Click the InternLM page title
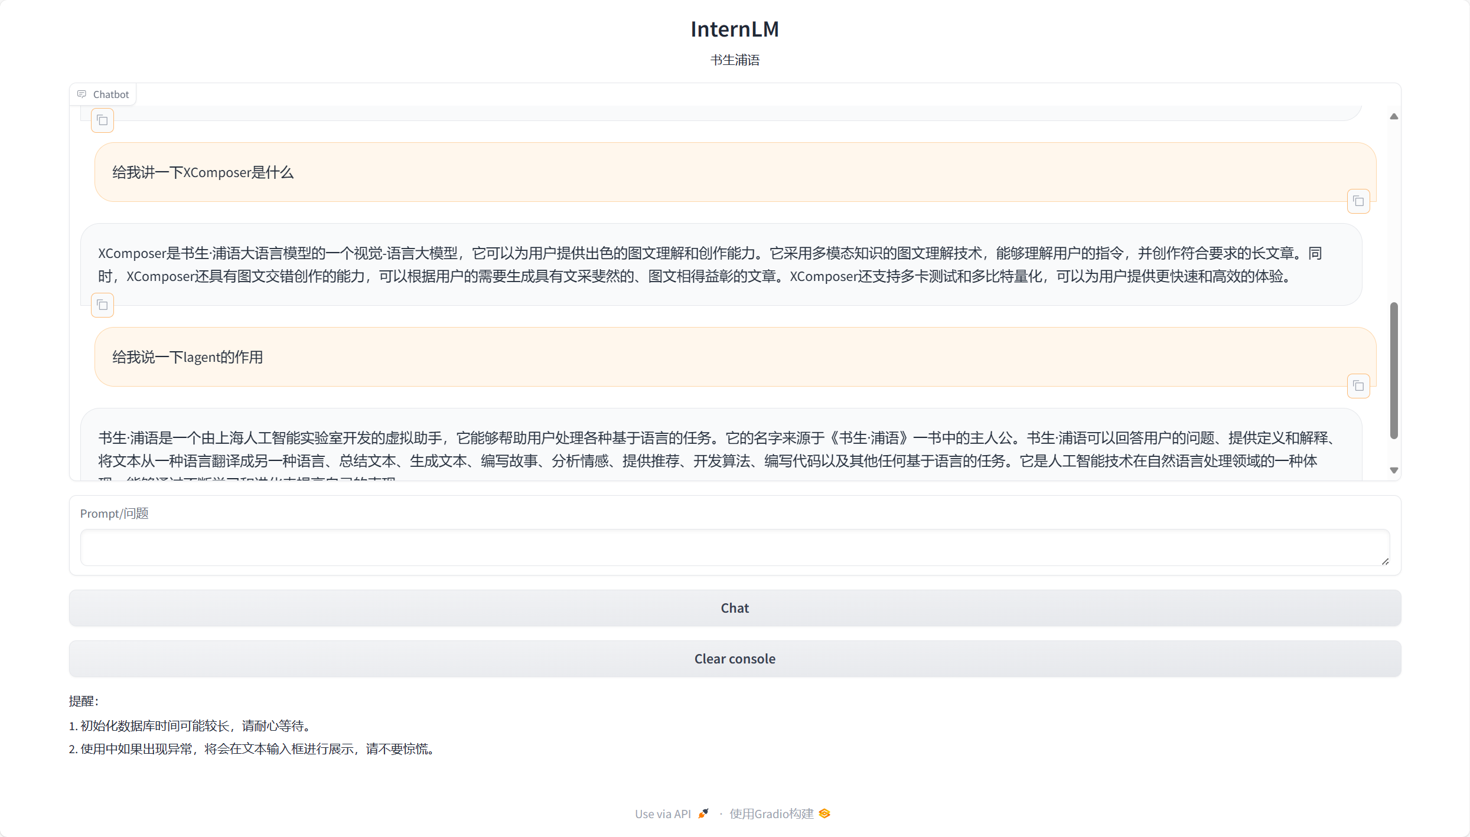Image resolution: width=1470 pixels, height=837 pixels. tap(734, 29)
